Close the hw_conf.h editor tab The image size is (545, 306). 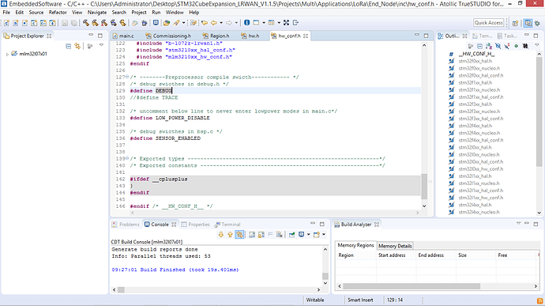[306, 36]
